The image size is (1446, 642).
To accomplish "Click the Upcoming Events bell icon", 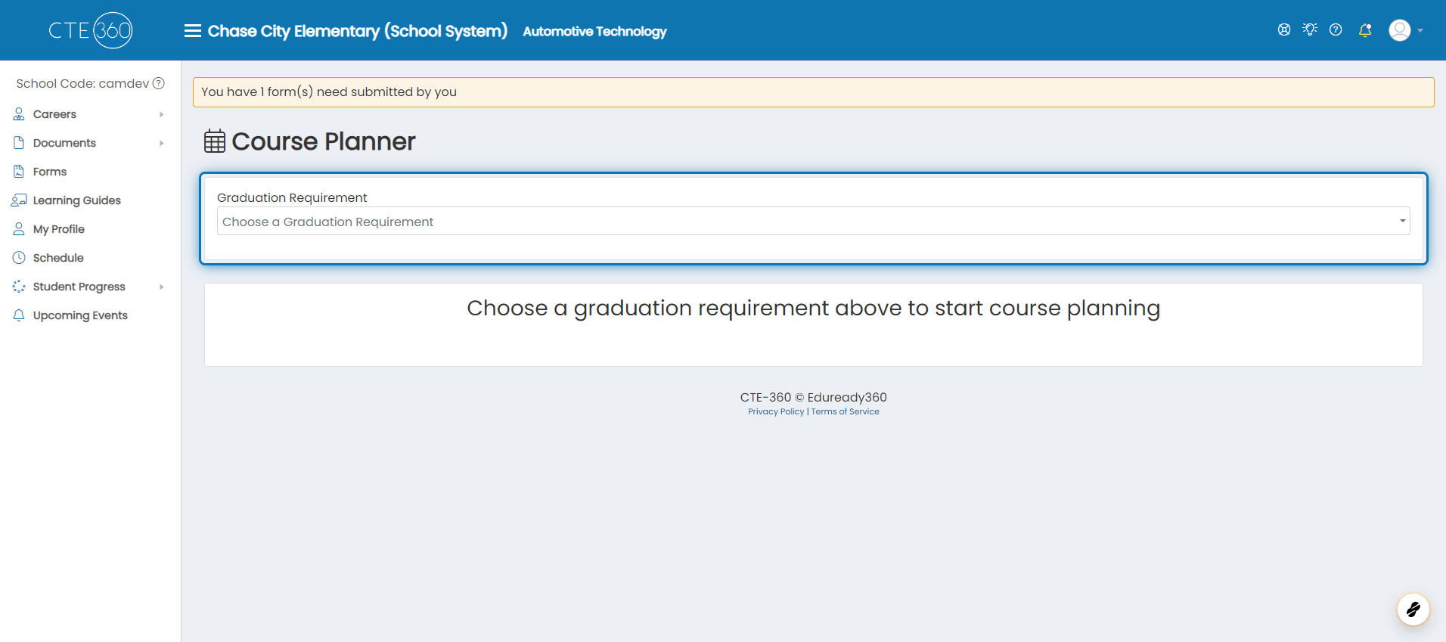I will point(19,315).
